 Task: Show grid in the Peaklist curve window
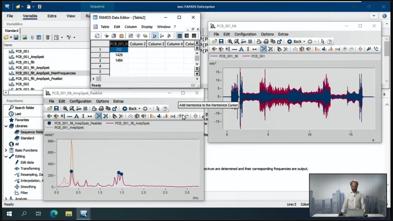click(85, 108)
